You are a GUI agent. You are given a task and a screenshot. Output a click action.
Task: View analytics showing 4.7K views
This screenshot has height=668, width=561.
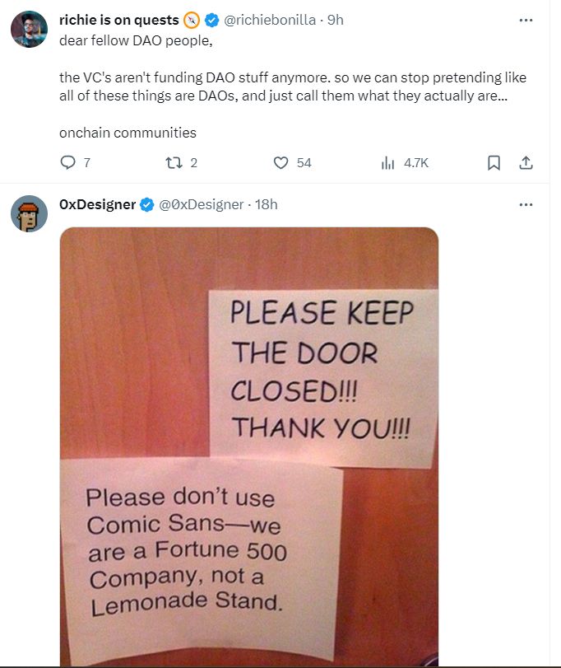[x=388, y=163]
